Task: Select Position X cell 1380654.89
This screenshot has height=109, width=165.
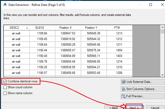Action: point(68,56)
